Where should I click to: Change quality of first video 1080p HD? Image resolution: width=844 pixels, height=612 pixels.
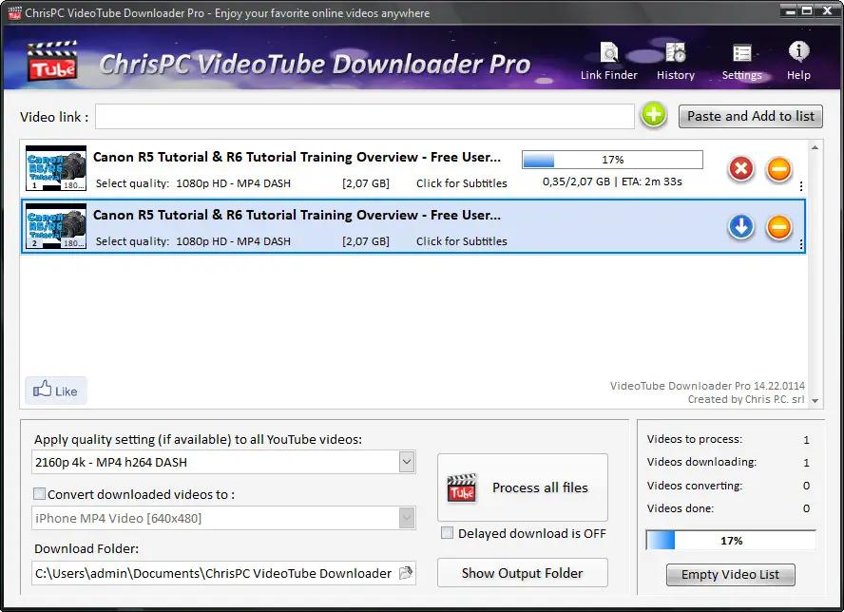click(233, 183)
